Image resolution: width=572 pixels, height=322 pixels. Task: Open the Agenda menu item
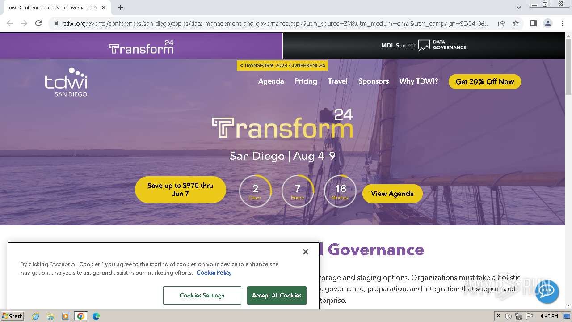click(271, 81)
